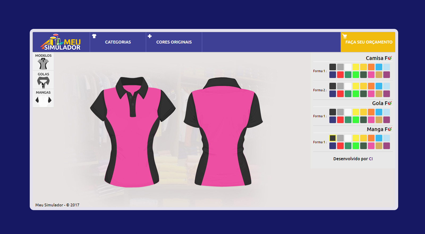Viewport: 425px width, 234px height.
Task: Open the Categorias menu
Action: 118,42
